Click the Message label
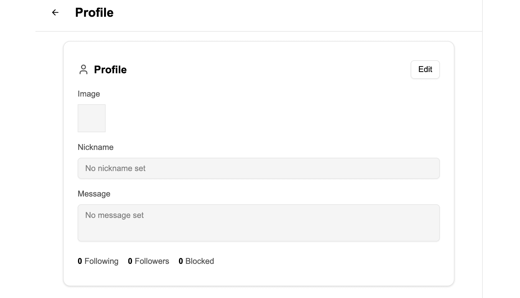The width and height of the screenshot is (520, 298). click(94, 194)
